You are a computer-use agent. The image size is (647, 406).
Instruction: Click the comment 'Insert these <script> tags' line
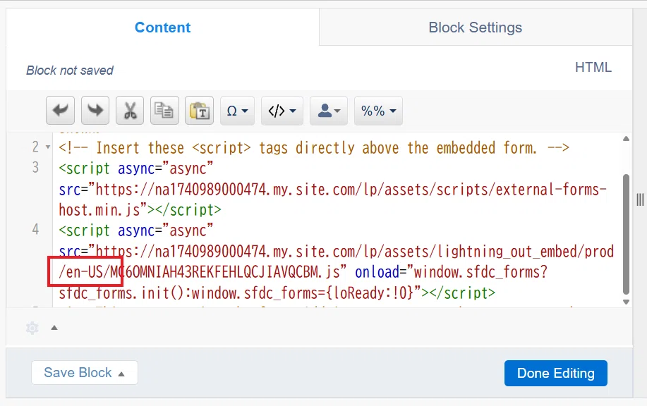pos(314,147)
